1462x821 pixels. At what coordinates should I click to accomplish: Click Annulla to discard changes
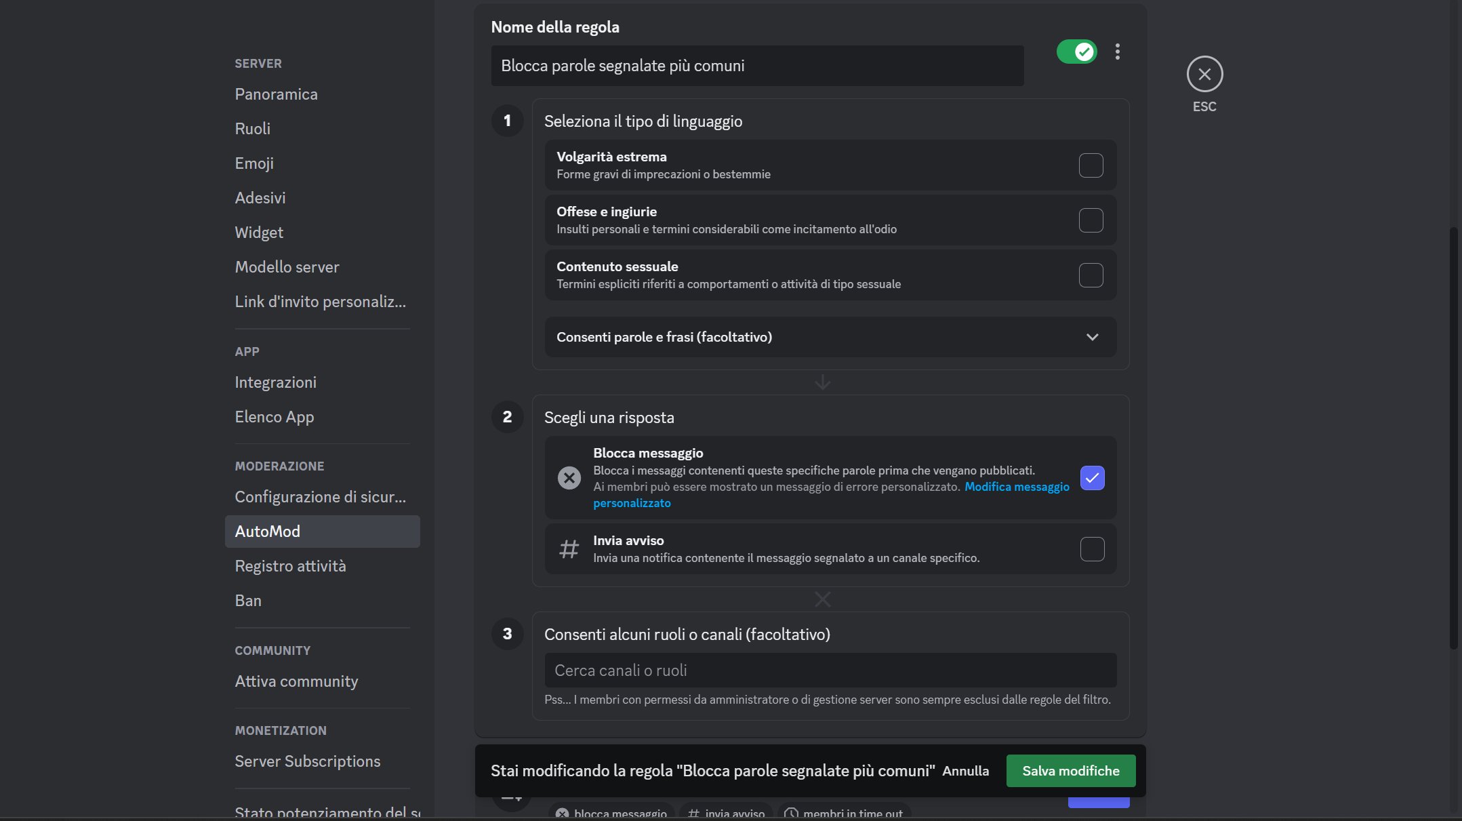click(965, 771)
